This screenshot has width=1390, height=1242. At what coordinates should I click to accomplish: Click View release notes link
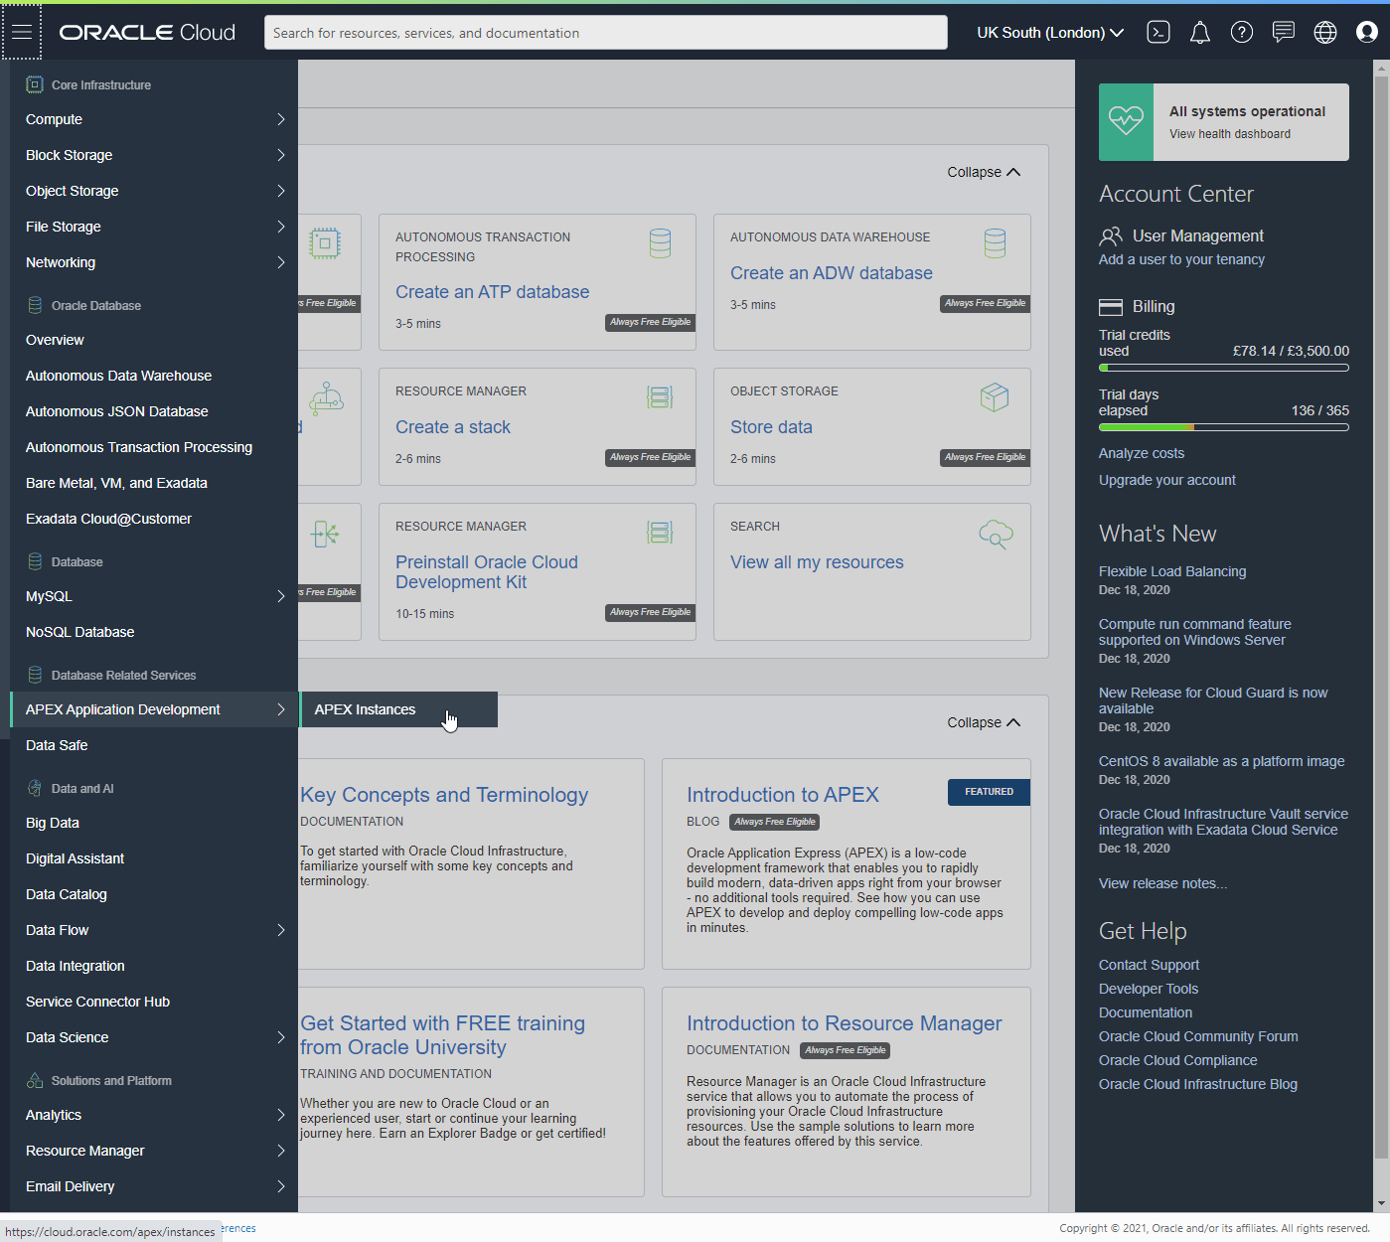1162,883
